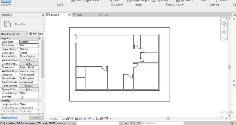This screenshot has width=236, height=125.
Task: Click the View Scale Custom field
Action: (x=29, y=42)
